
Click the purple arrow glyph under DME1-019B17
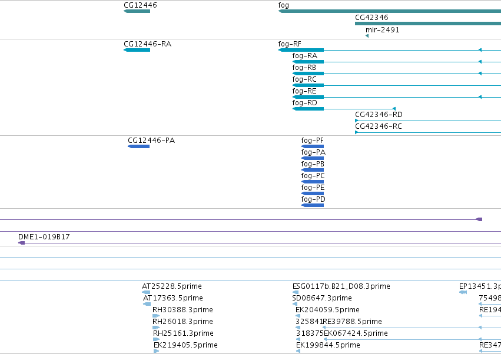21,243
